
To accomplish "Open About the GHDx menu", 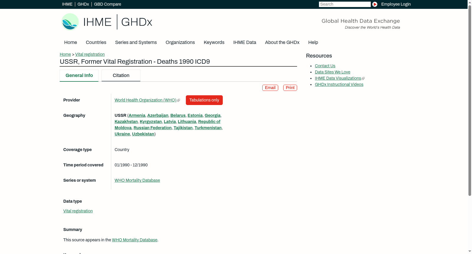I will point(282,42).
